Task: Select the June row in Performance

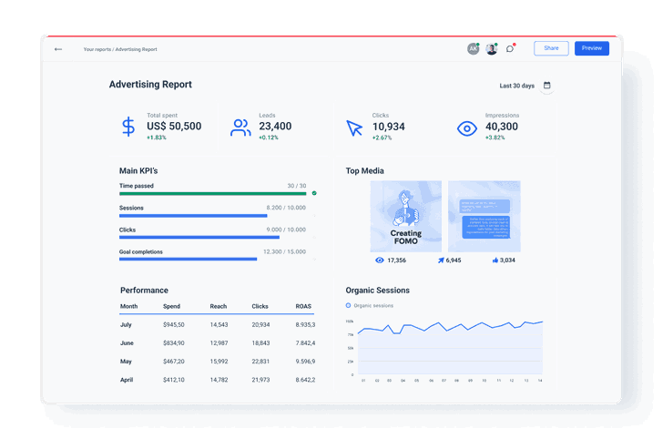Action: click(x=218, y=343)
